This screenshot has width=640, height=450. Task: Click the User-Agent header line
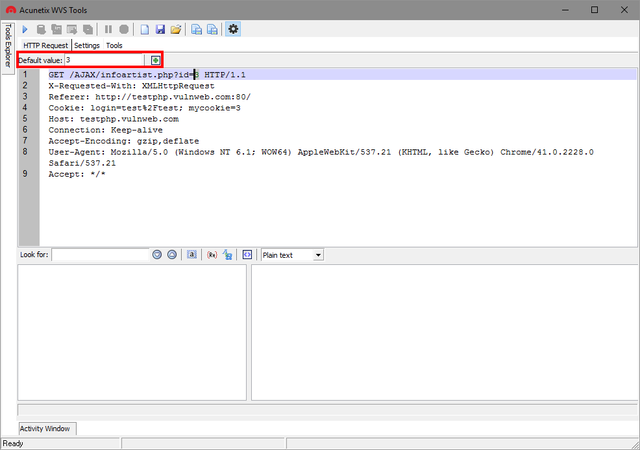[321, 158]
